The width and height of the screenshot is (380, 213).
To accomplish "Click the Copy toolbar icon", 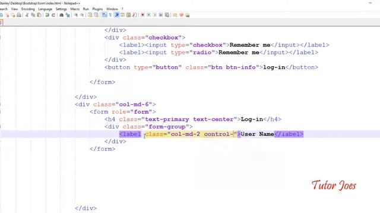I will pyautogui.click(x=33, y=15).
